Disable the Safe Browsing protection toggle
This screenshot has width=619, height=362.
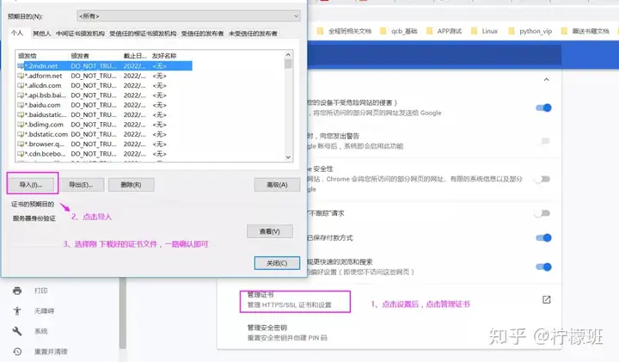(543, 107)
